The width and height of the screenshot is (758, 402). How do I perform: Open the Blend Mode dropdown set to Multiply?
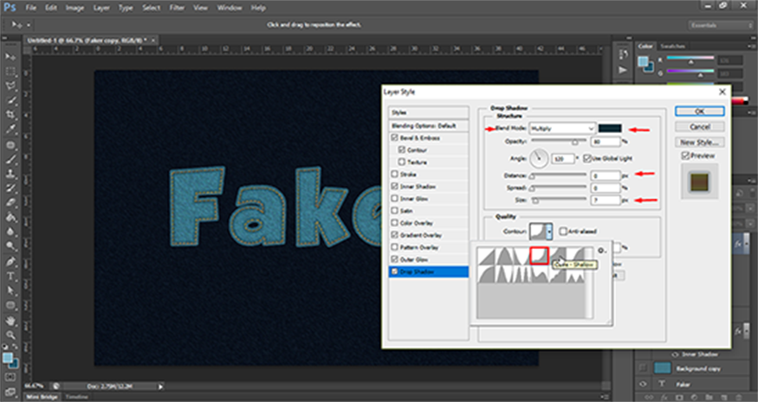562,128
